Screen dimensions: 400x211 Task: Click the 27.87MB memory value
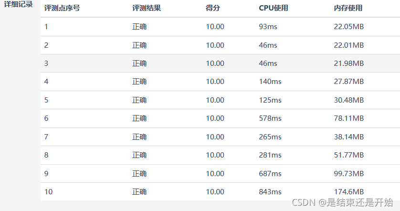pos(349,82)
